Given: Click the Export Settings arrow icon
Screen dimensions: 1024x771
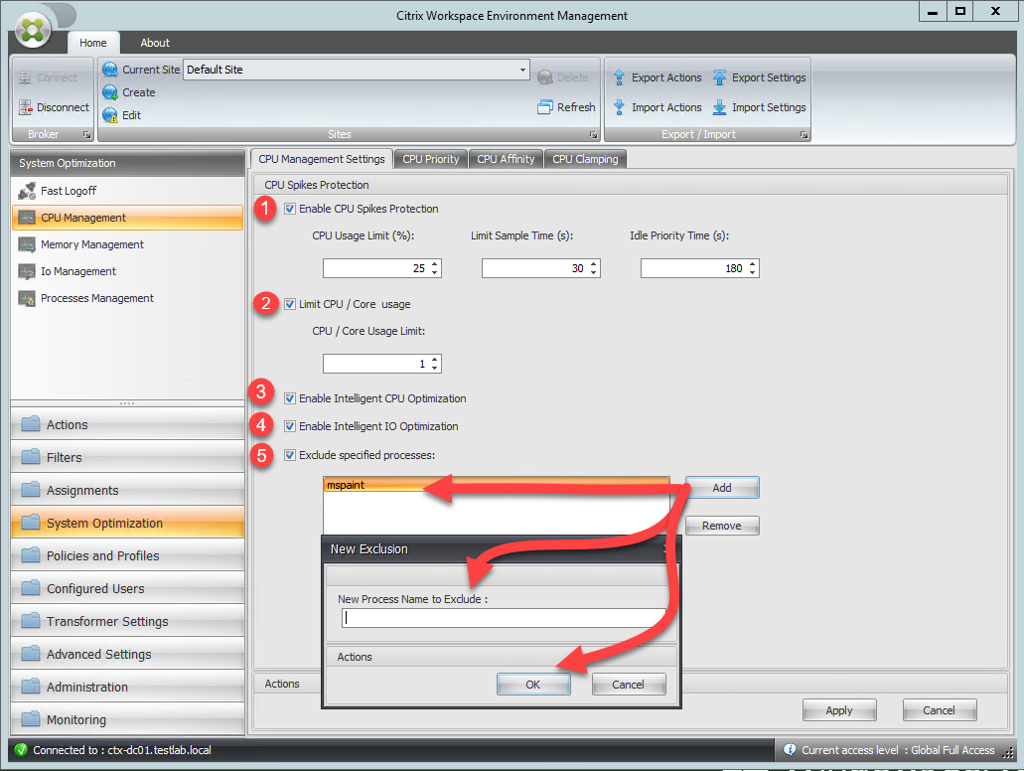Looking at the screenshot, I should pyautogui.click(x=719, y=77).
